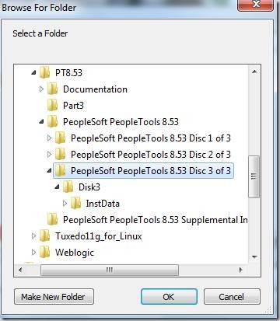Expand PeopleTools 8.53 Disc 2 of 3
This screenshot has height=321, width=280.
click(49, 155)
